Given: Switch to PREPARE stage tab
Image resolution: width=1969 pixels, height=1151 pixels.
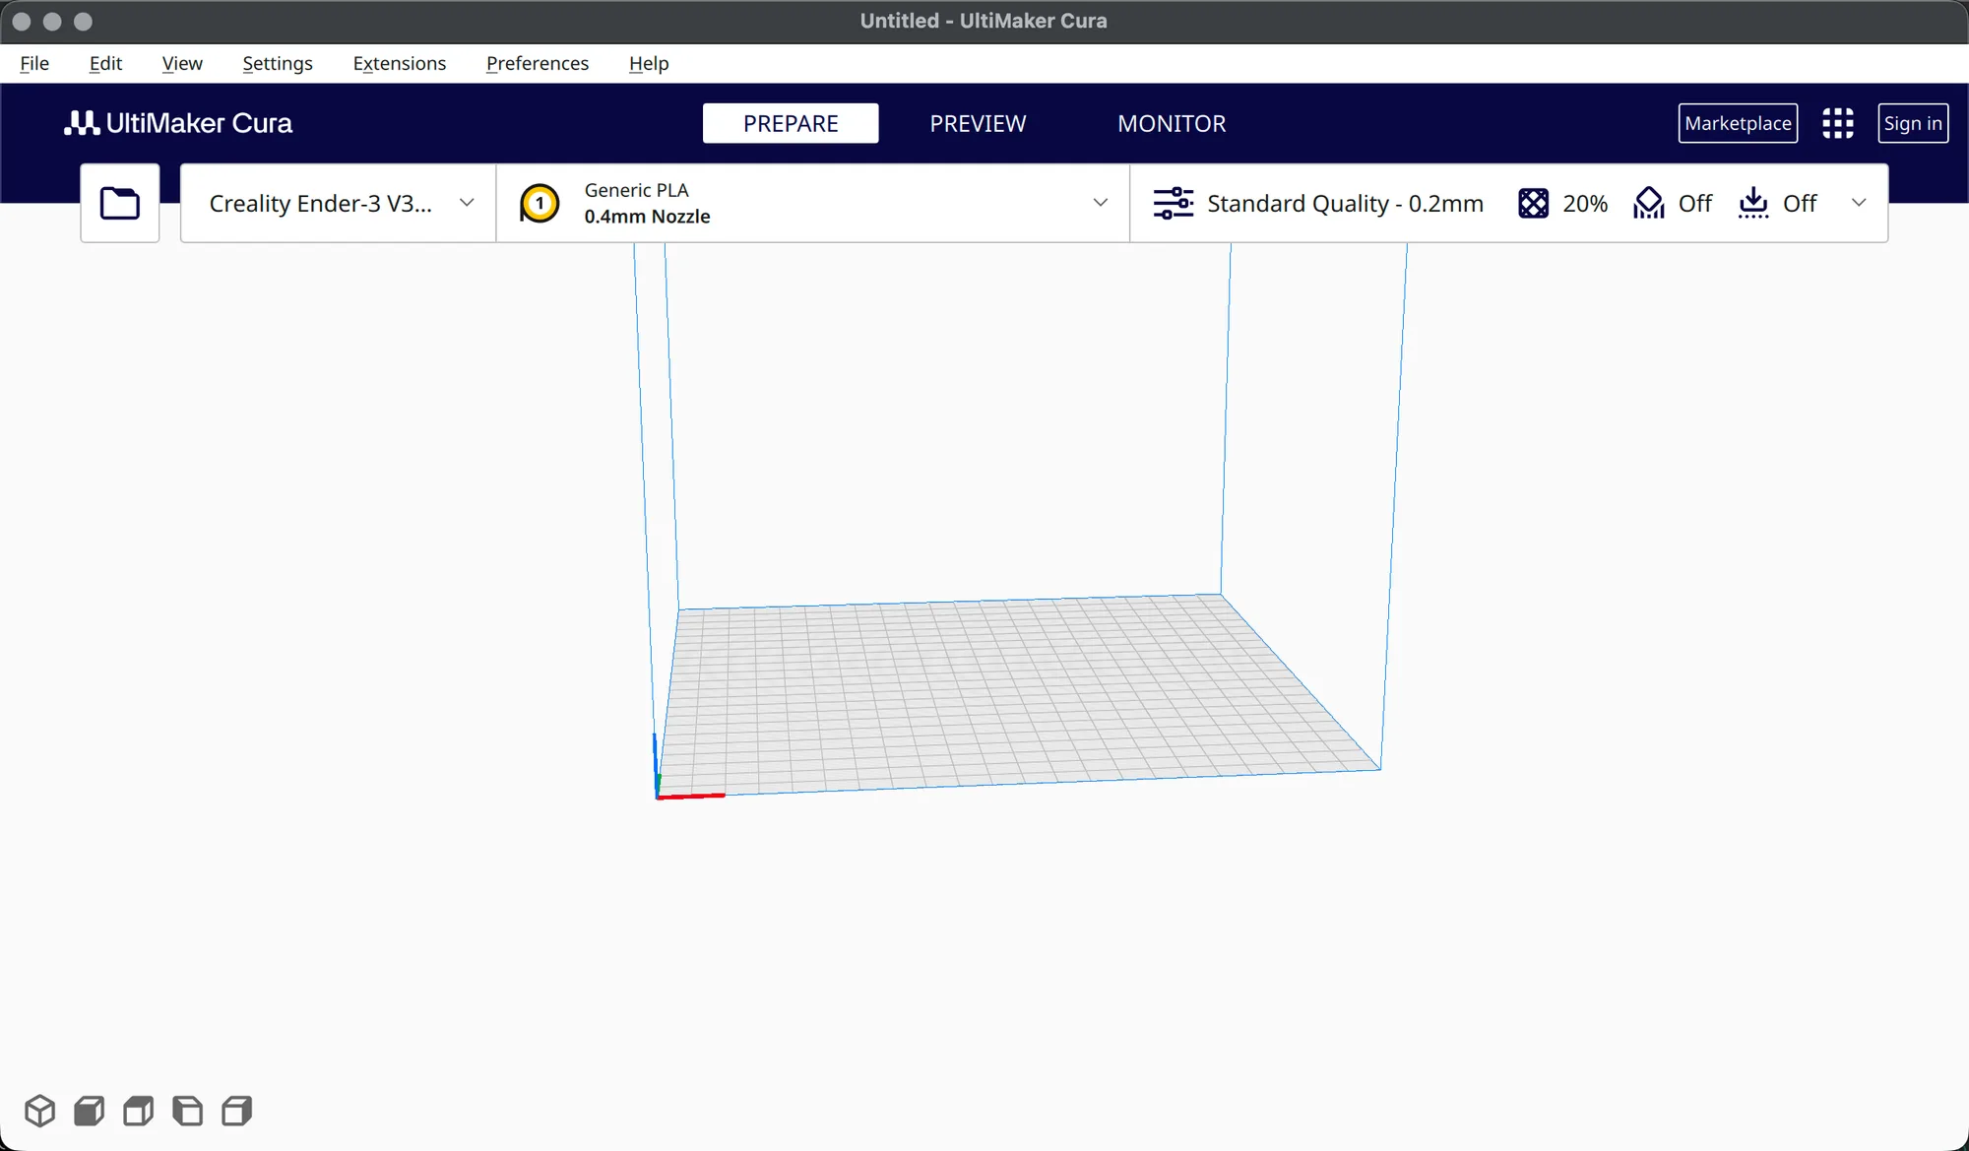Looking at the screenshot, I should click(x=791, y=123).
